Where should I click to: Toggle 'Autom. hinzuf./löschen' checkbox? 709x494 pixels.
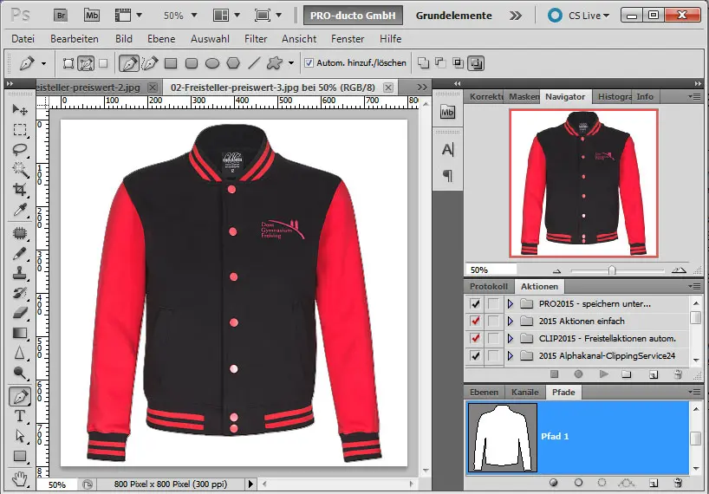(x=309, y=63)
